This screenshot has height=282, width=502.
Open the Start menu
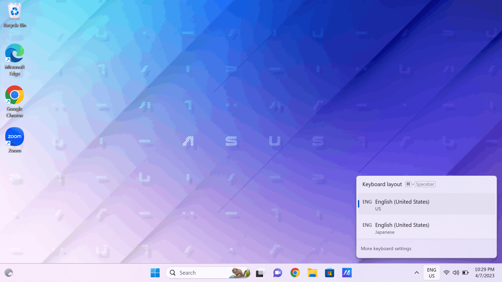point(155,272)
